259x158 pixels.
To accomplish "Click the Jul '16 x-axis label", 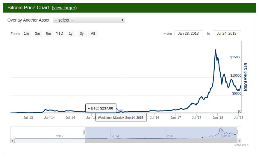I will (x=155, y=118).
